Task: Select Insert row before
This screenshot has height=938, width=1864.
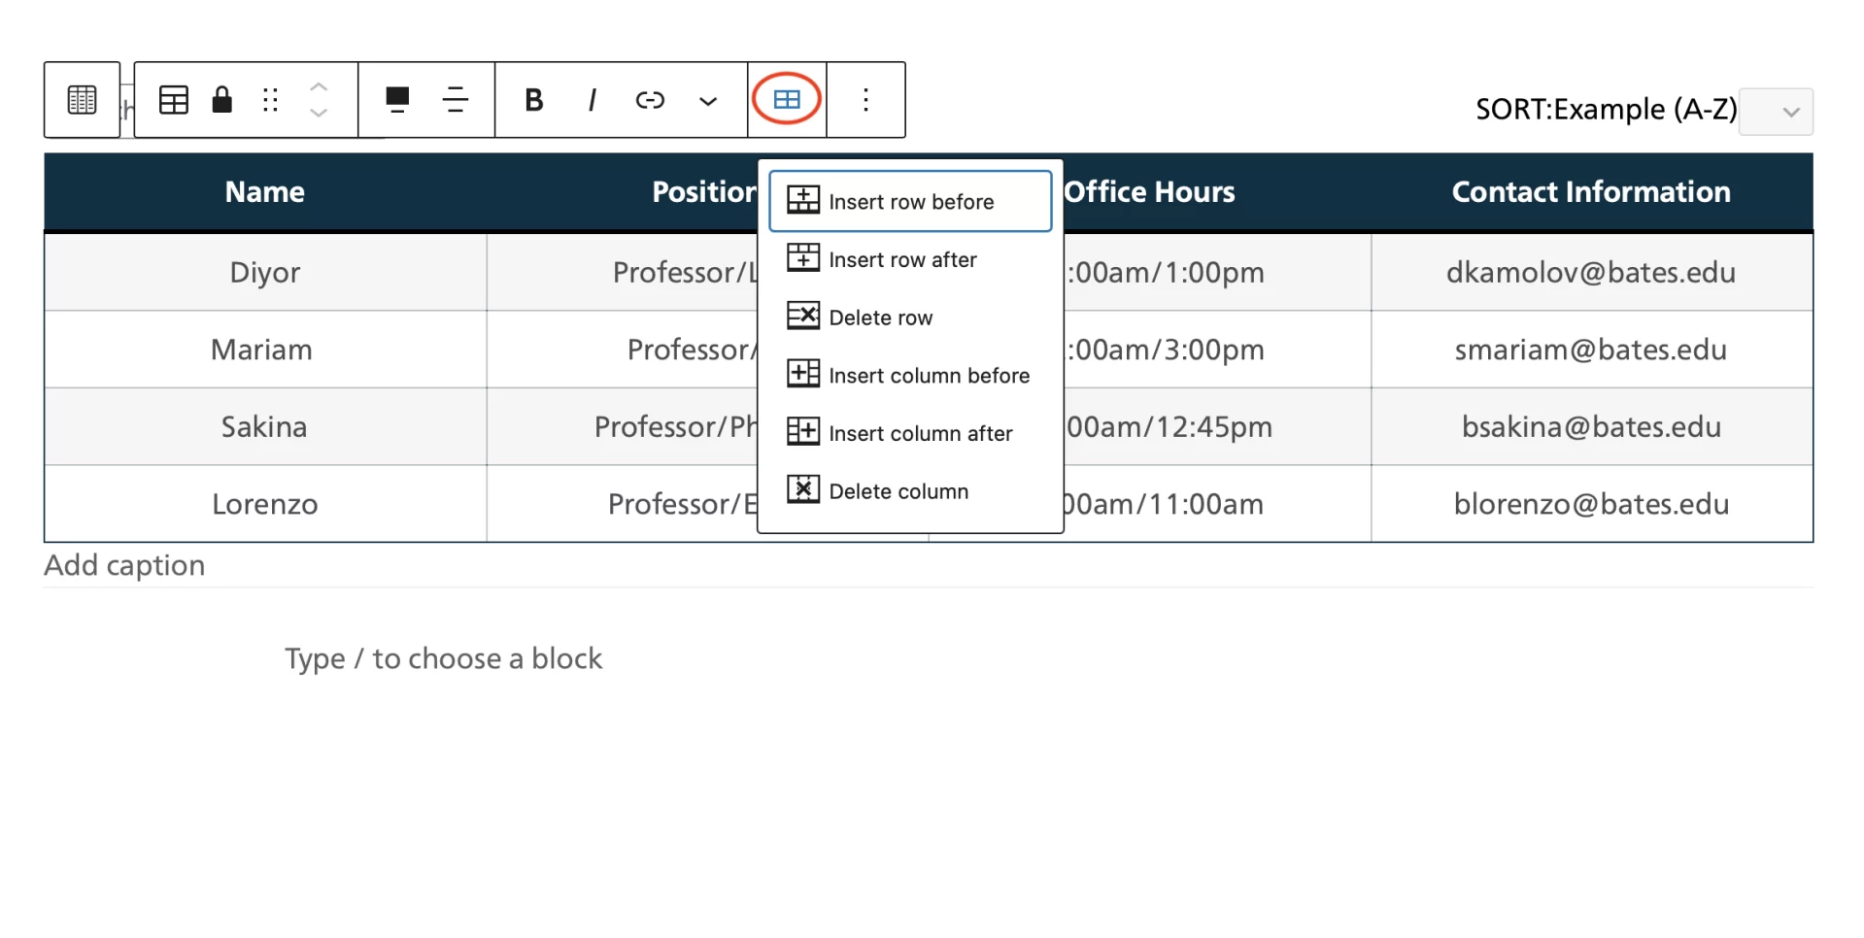Action: pos(910,202)
